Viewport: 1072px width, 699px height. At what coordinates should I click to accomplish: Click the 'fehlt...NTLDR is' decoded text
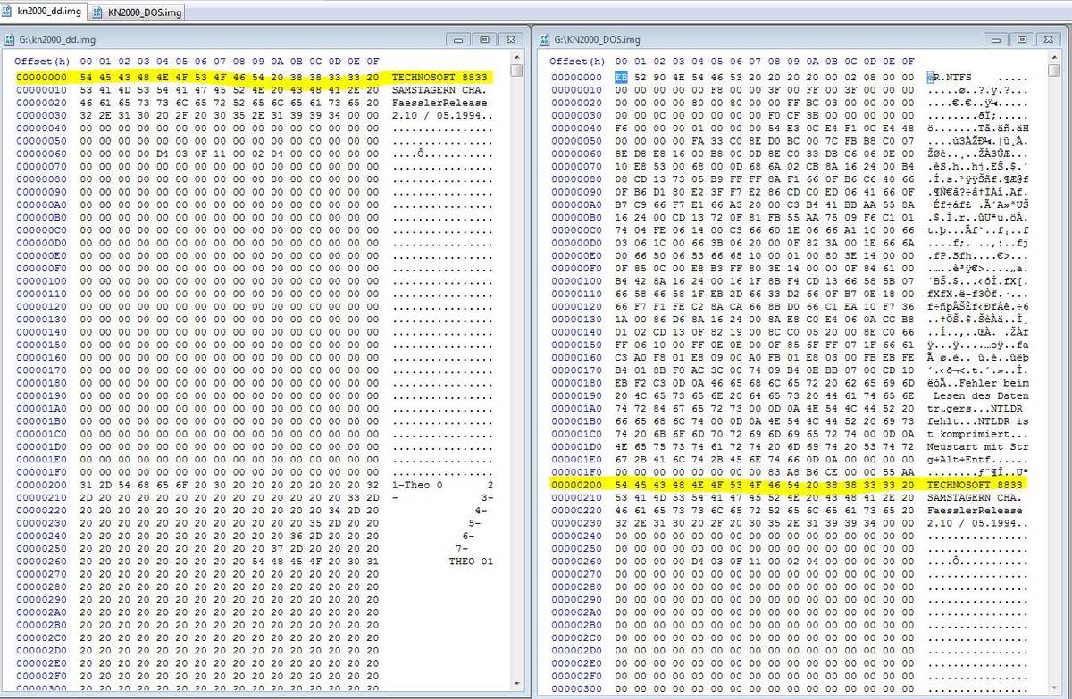tap(978, 420)
